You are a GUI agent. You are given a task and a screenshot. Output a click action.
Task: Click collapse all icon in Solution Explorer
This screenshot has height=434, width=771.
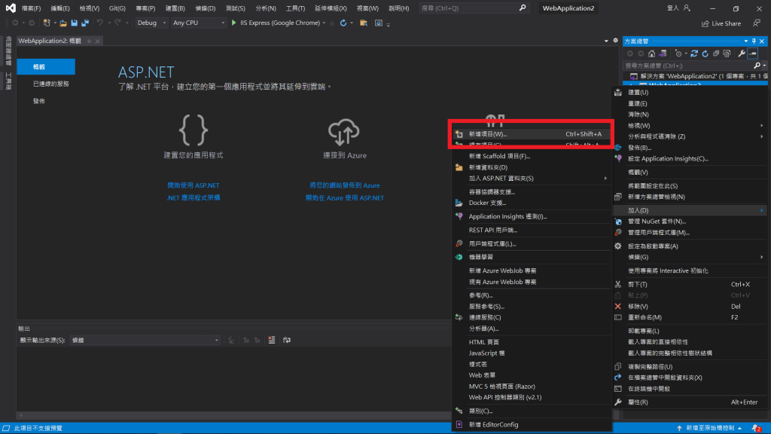[716, 53]
